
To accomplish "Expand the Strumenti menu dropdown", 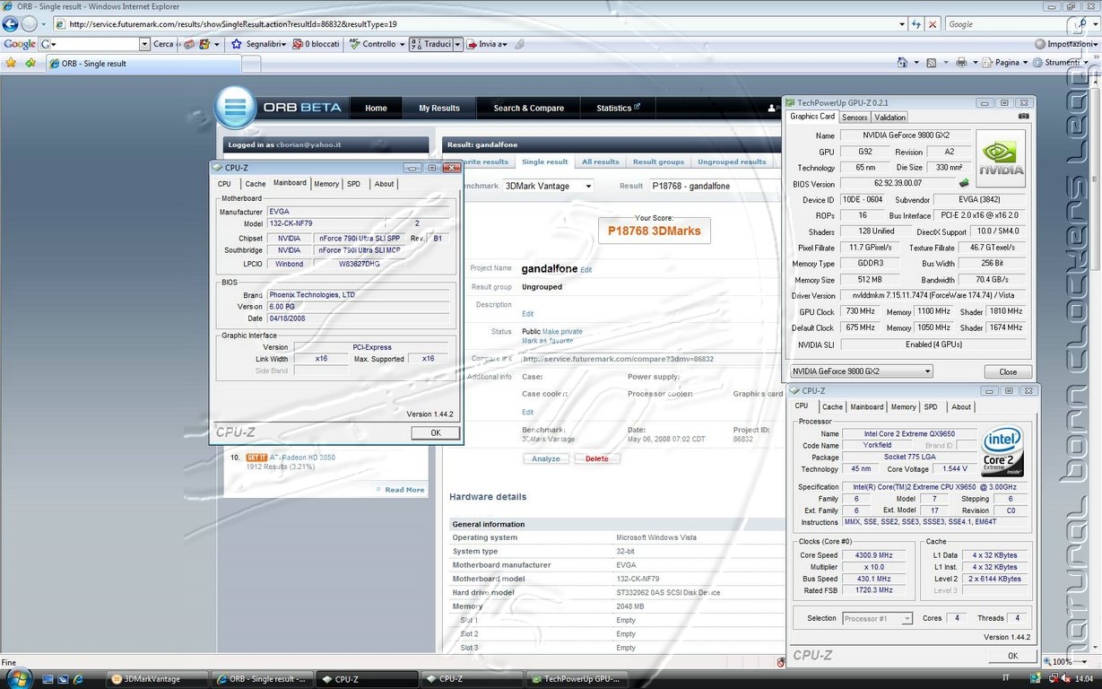I will [x=1084, y=63].
